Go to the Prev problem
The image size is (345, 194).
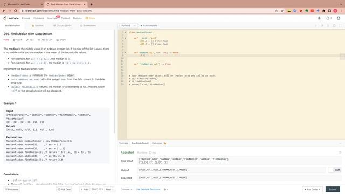coord(85,189)
